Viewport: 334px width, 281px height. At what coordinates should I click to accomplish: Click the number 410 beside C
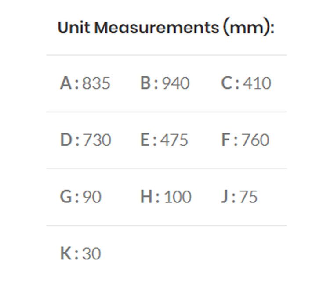[257, 83]
